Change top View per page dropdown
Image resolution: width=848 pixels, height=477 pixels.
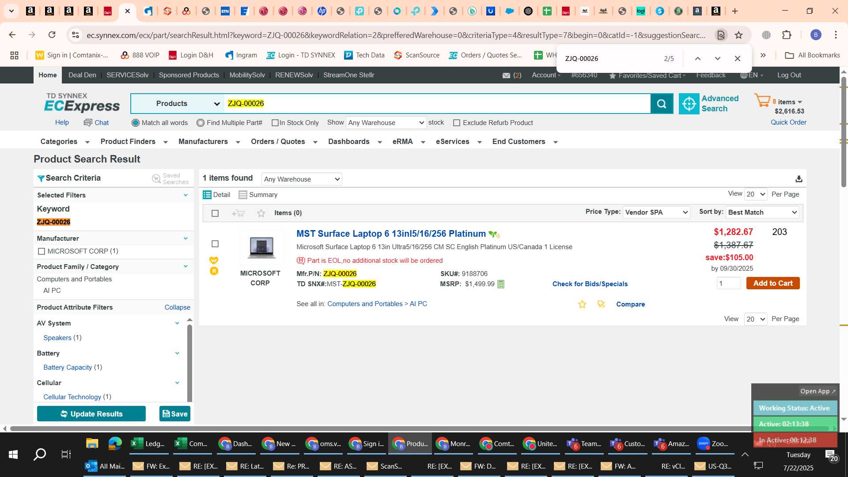pos(756,194)
